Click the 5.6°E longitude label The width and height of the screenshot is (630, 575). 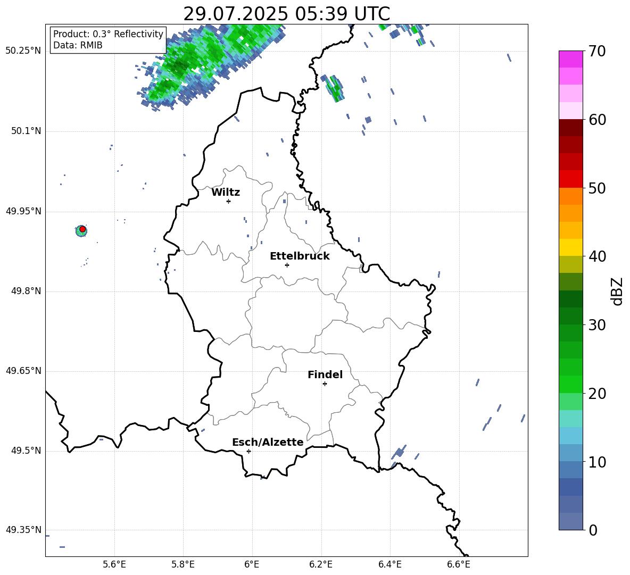pos(114,564)
